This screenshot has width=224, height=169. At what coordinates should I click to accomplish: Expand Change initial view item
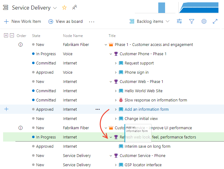[x=116, y=119]
